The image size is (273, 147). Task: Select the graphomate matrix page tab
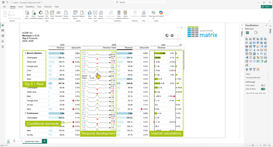pos(32,141)
